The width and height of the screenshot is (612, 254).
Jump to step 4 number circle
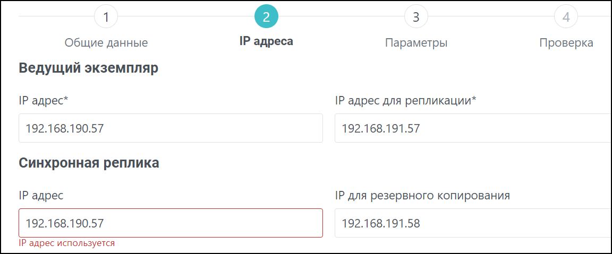566,17
